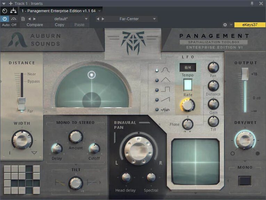Toggle the Mono button
This screenshot has width=266, height=200.
pos(245,181)
